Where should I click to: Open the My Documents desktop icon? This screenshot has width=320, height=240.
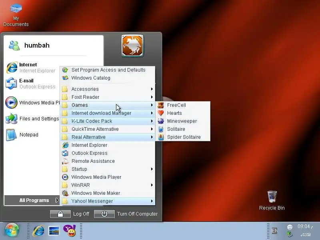click(16, 15)
